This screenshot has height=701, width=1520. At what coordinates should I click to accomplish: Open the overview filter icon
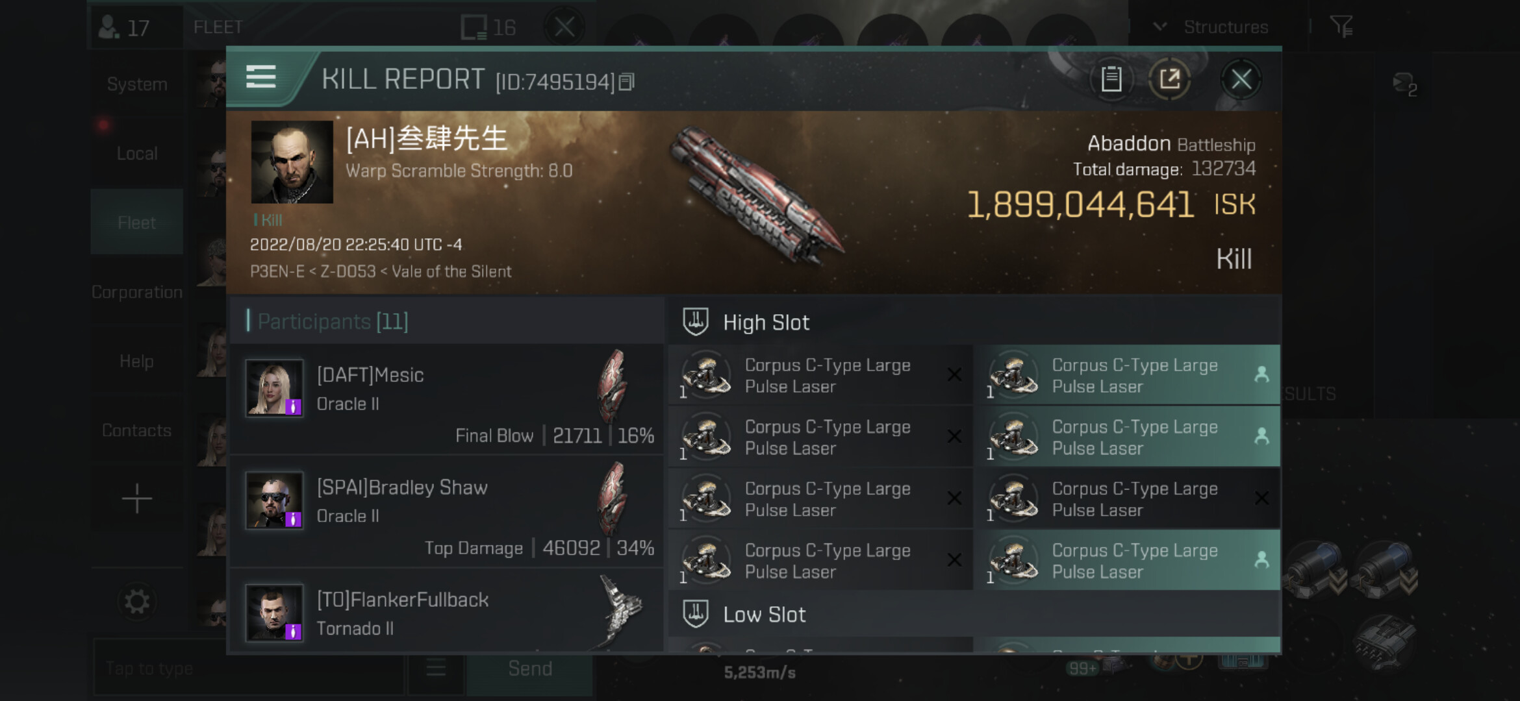[x=1341, y=27]
